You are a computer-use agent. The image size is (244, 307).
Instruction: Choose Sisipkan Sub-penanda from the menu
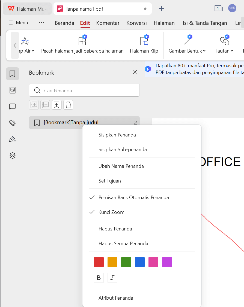click(122, 150)
